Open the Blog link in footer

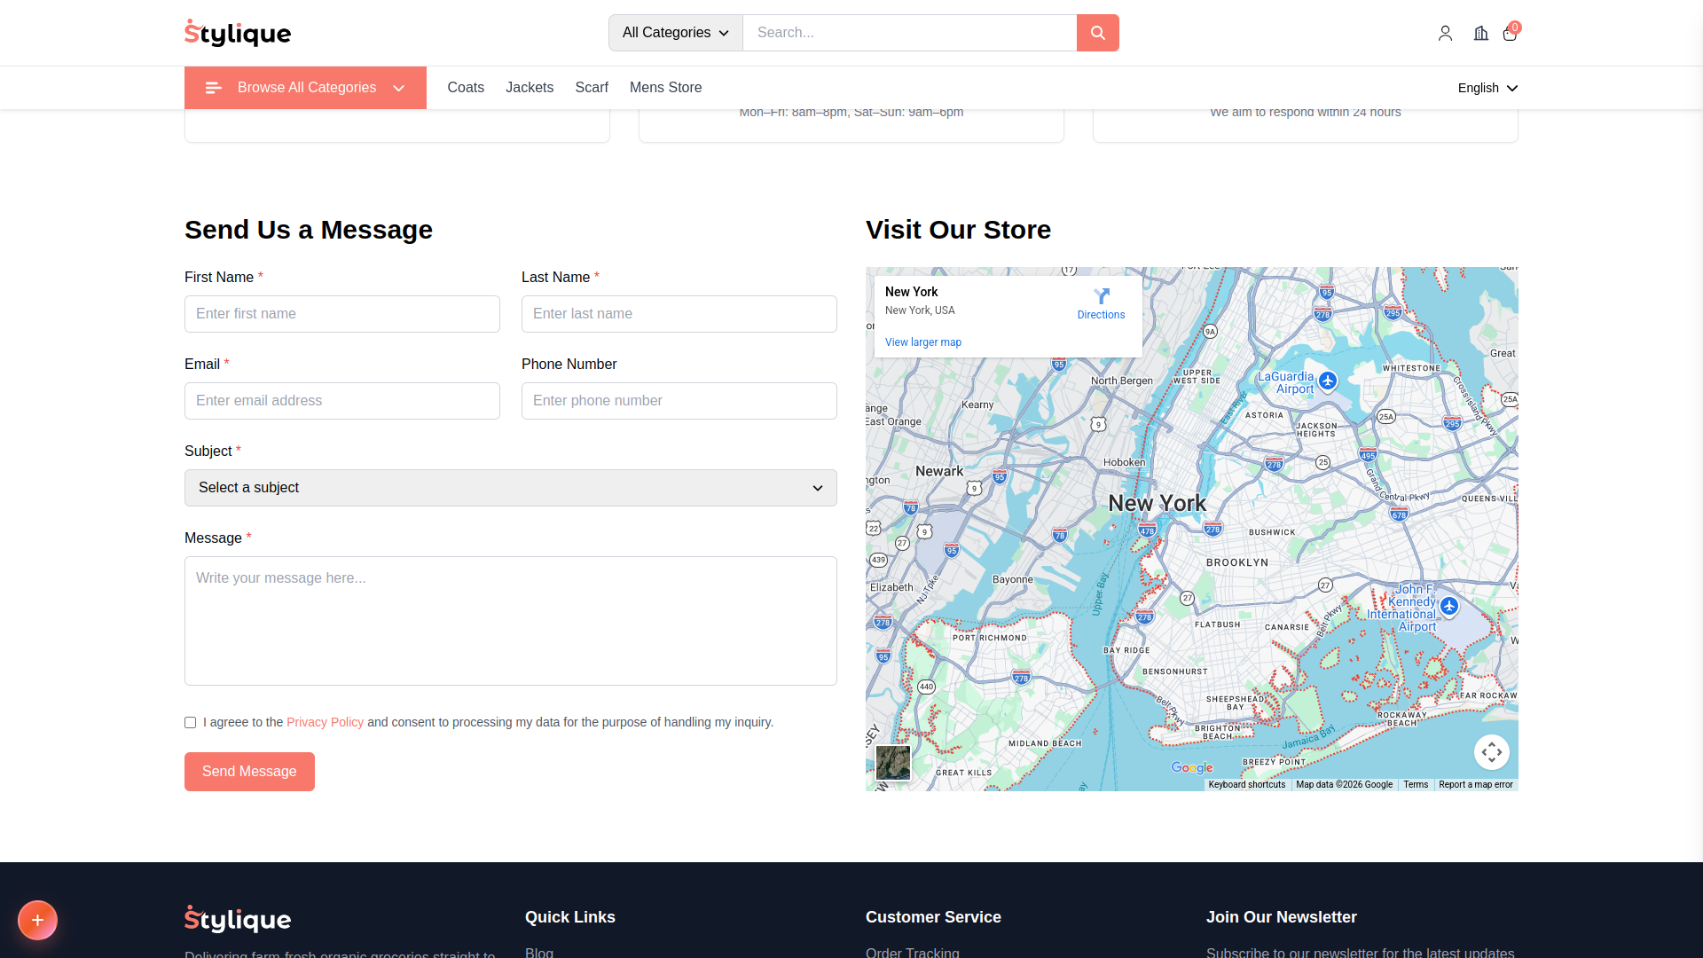[539, 953]
